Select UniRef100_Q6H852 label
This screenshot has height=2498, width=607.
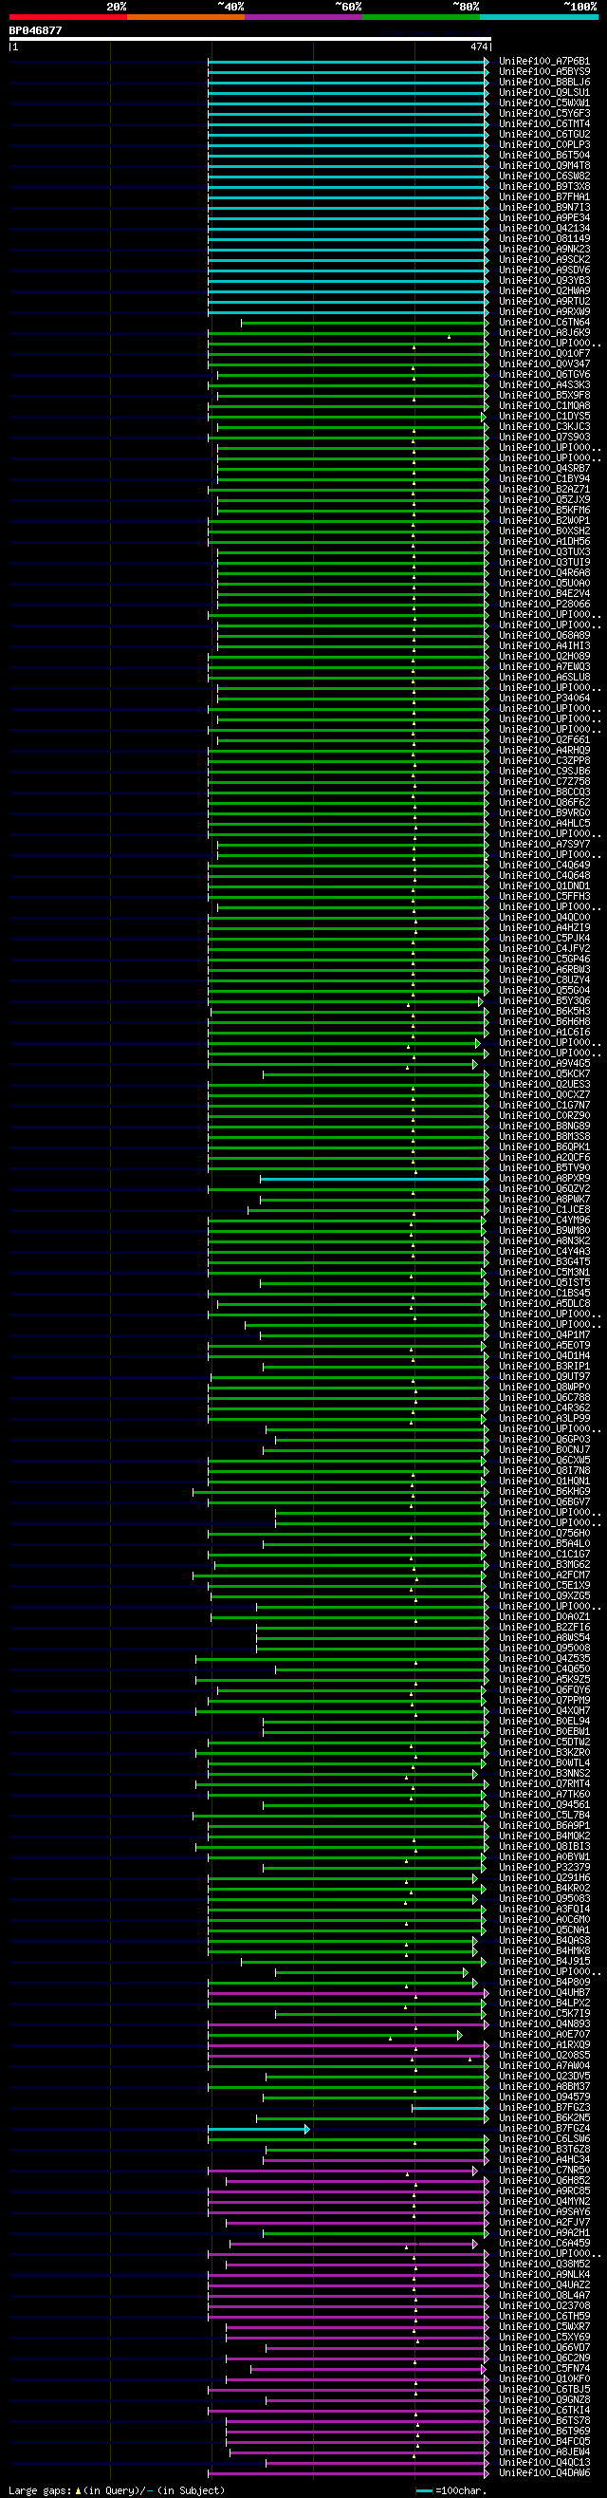[544, 2181]
